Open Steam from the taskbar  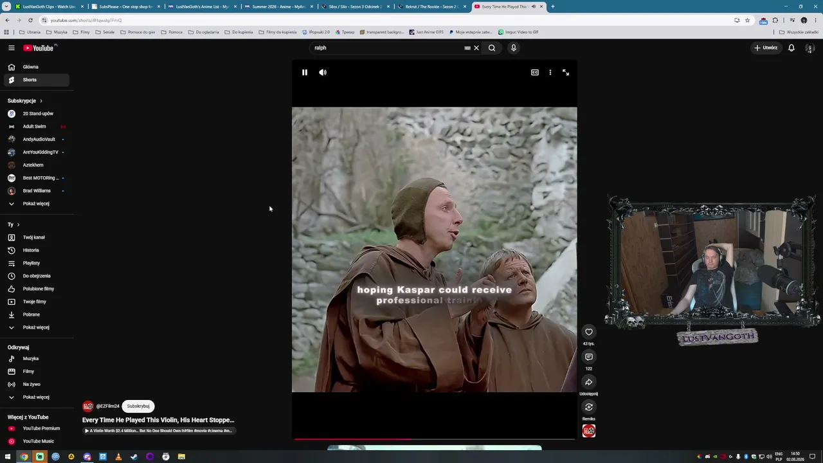(x=134, y=457)
